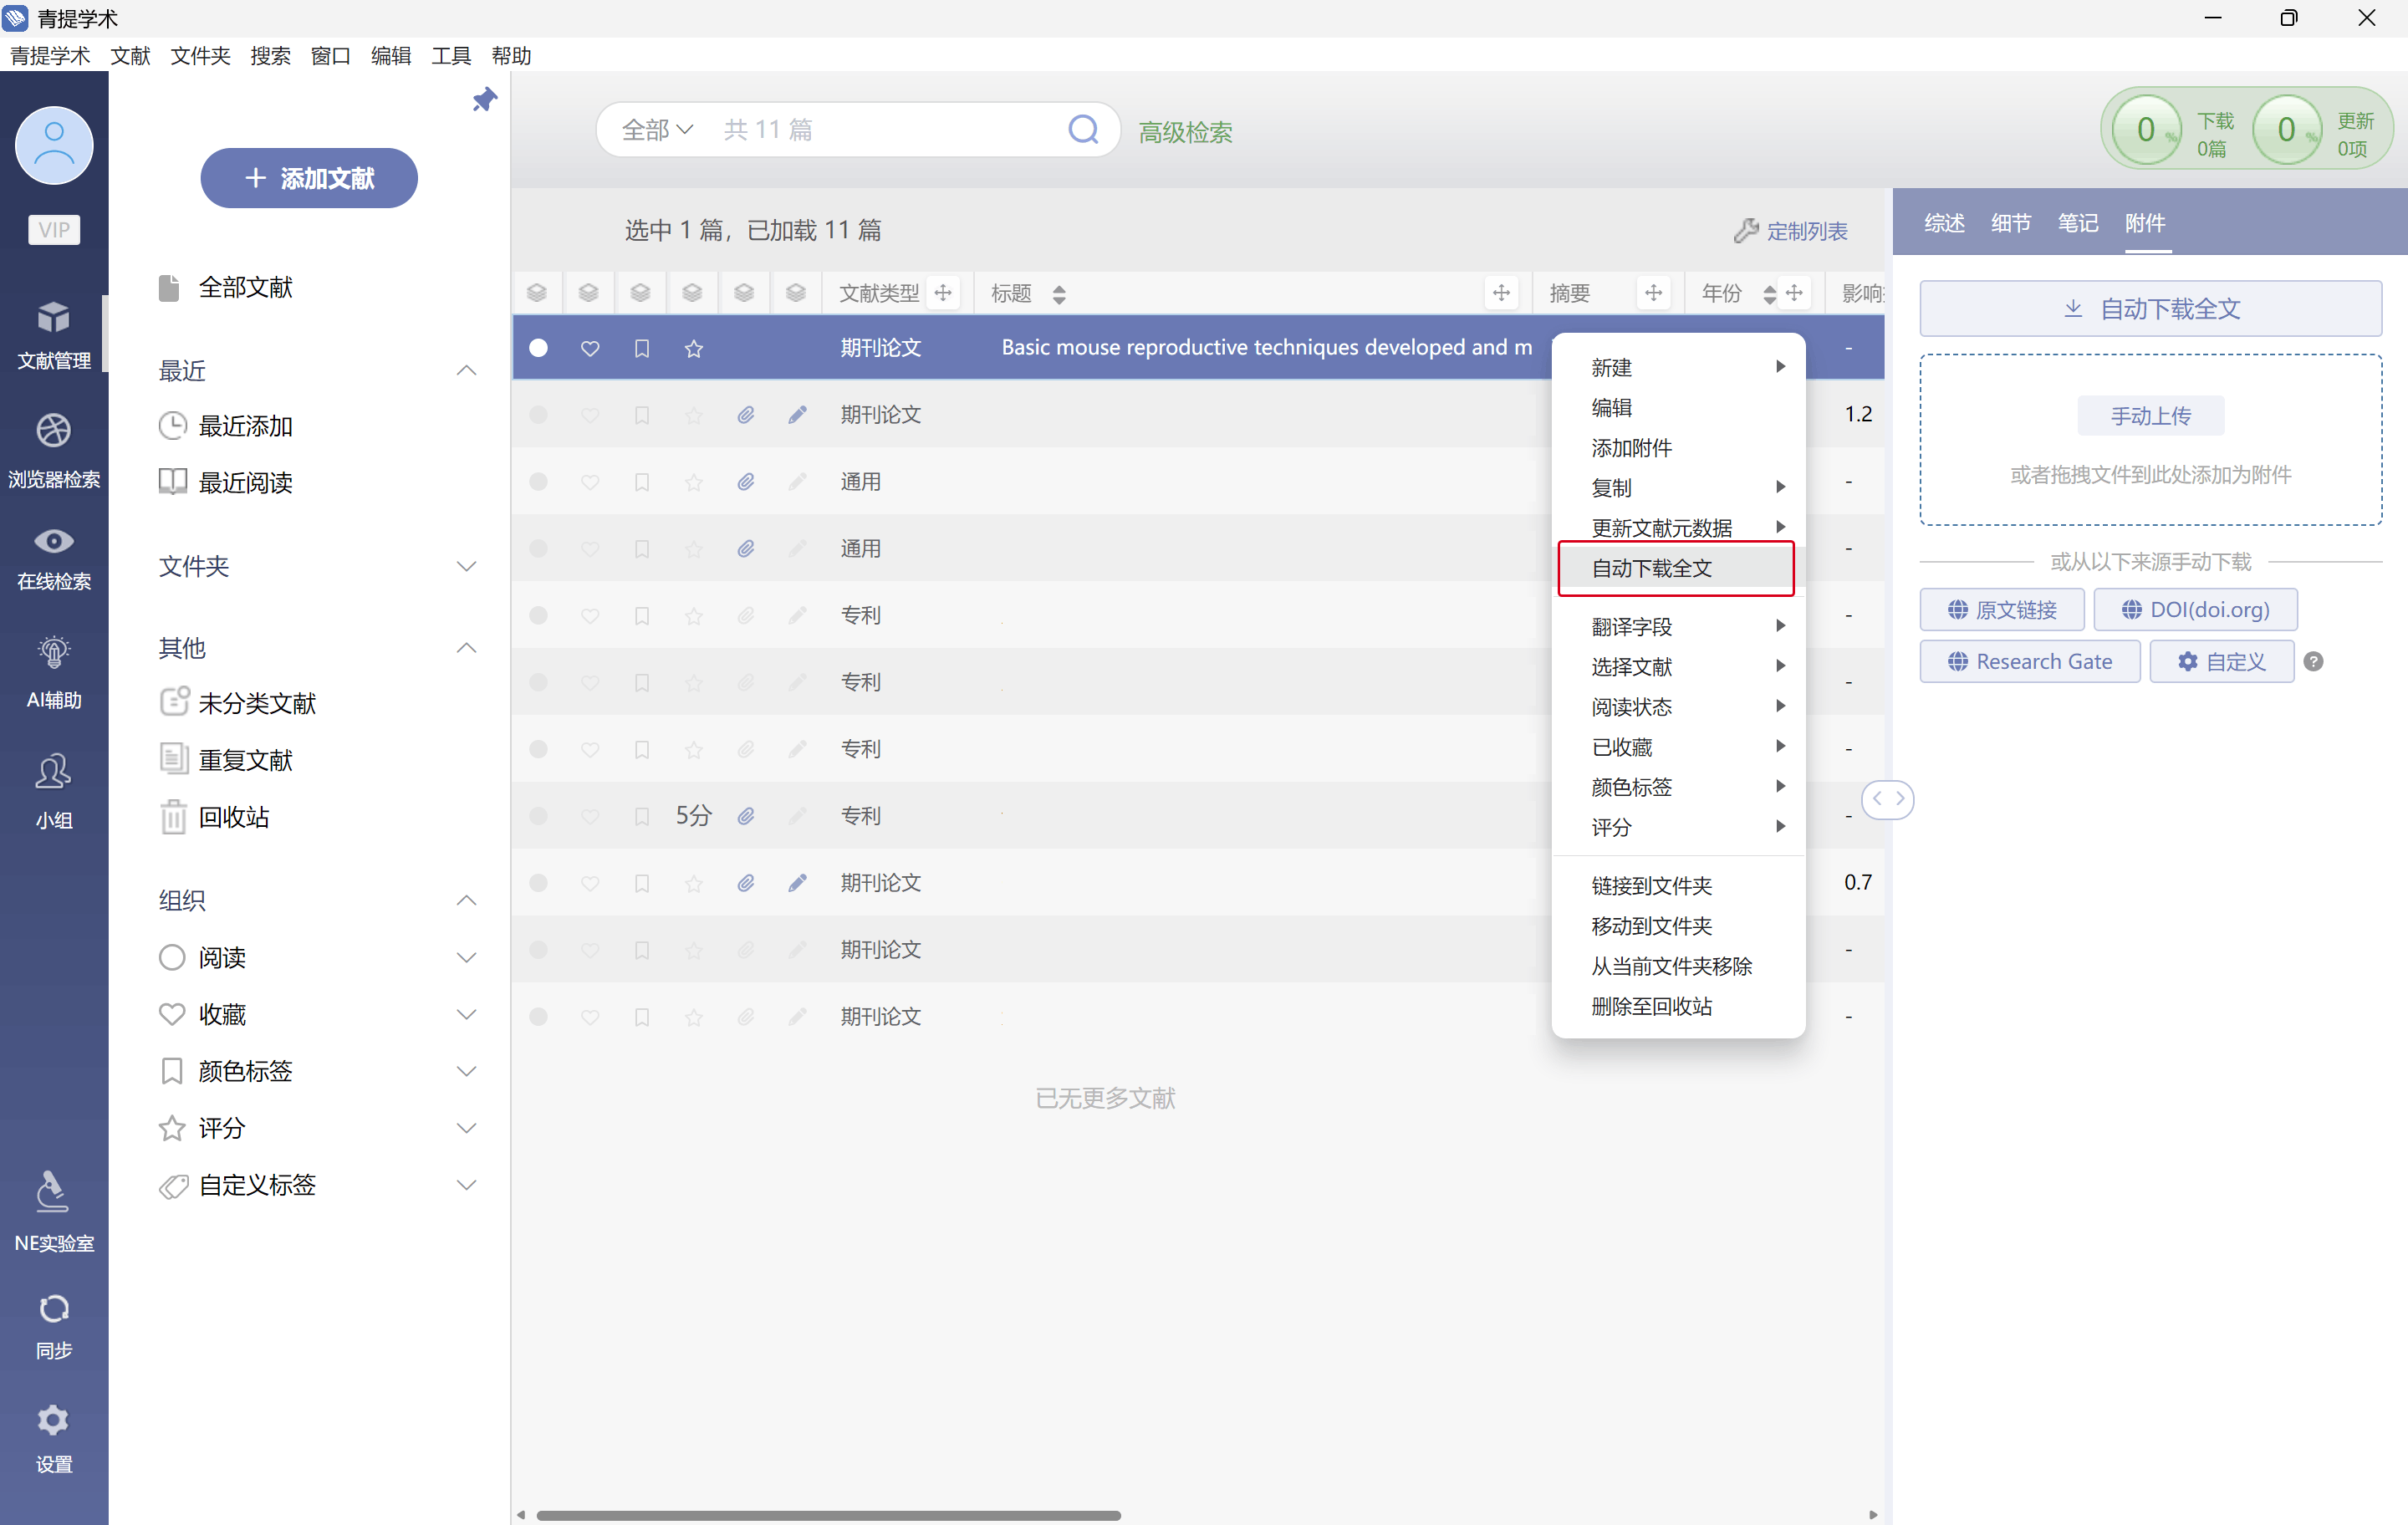Screen dimensions: 2408x1525
Task: Open the 浏览器检索 sidebar icon
Action: click(x=54, y=432)
